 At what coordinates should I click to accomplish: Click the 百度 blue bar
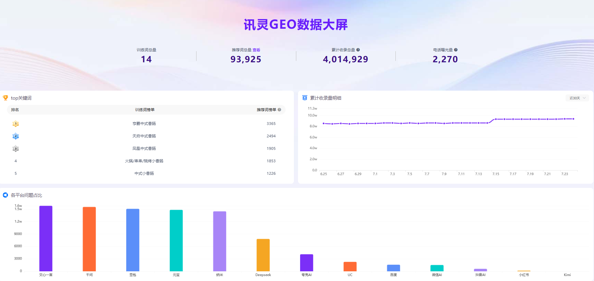pos(393,268)
